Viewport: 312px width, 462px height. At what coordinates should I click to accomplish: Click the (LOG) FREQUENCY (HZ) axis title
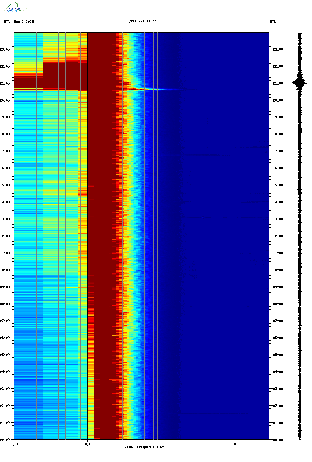coord(145,447)
